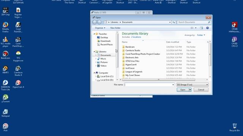
Task: Select the Recycle Bin icon
Action: [x=235, y=127]
